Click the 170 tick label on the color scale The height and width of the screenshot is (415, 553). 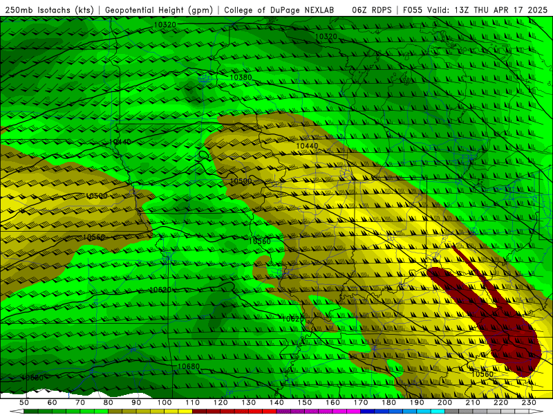point(360,403)
